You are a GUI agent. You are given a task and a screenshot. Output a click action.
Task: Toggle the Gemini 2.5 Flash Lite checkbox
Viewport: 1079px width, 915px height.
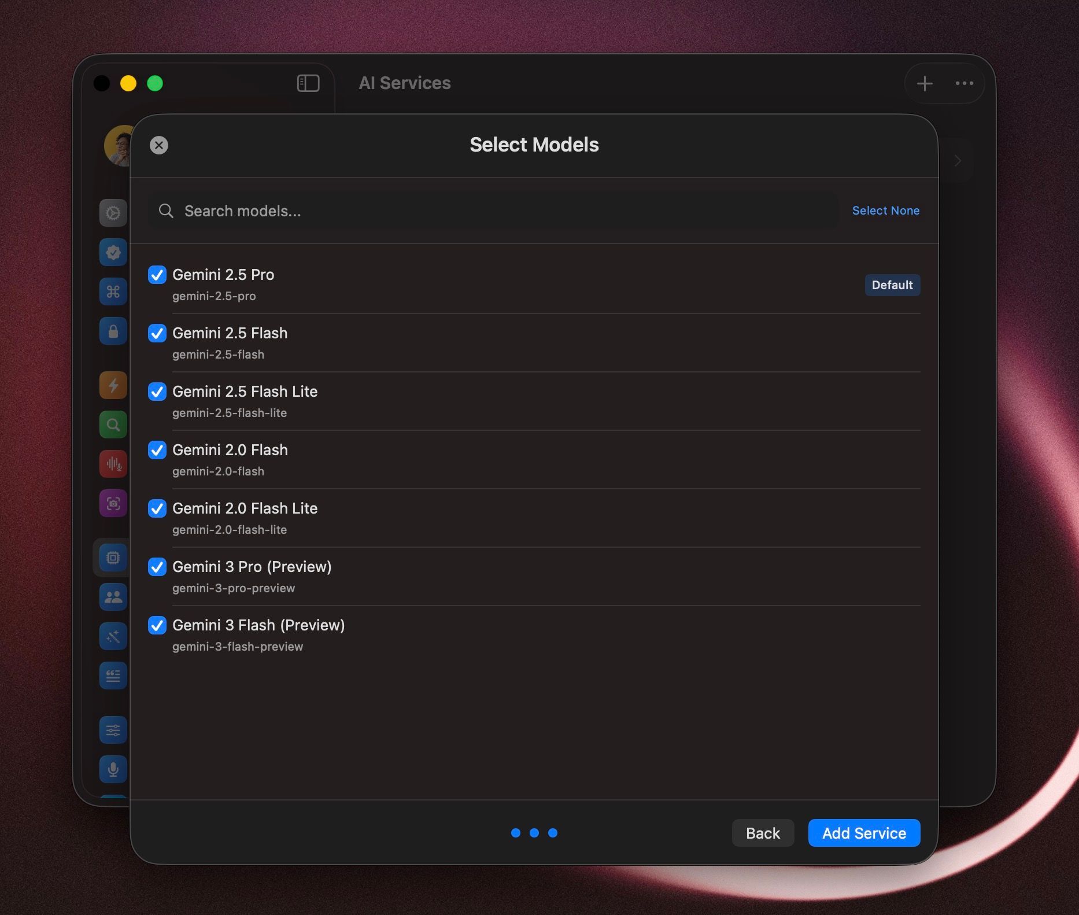click(157, 392)
